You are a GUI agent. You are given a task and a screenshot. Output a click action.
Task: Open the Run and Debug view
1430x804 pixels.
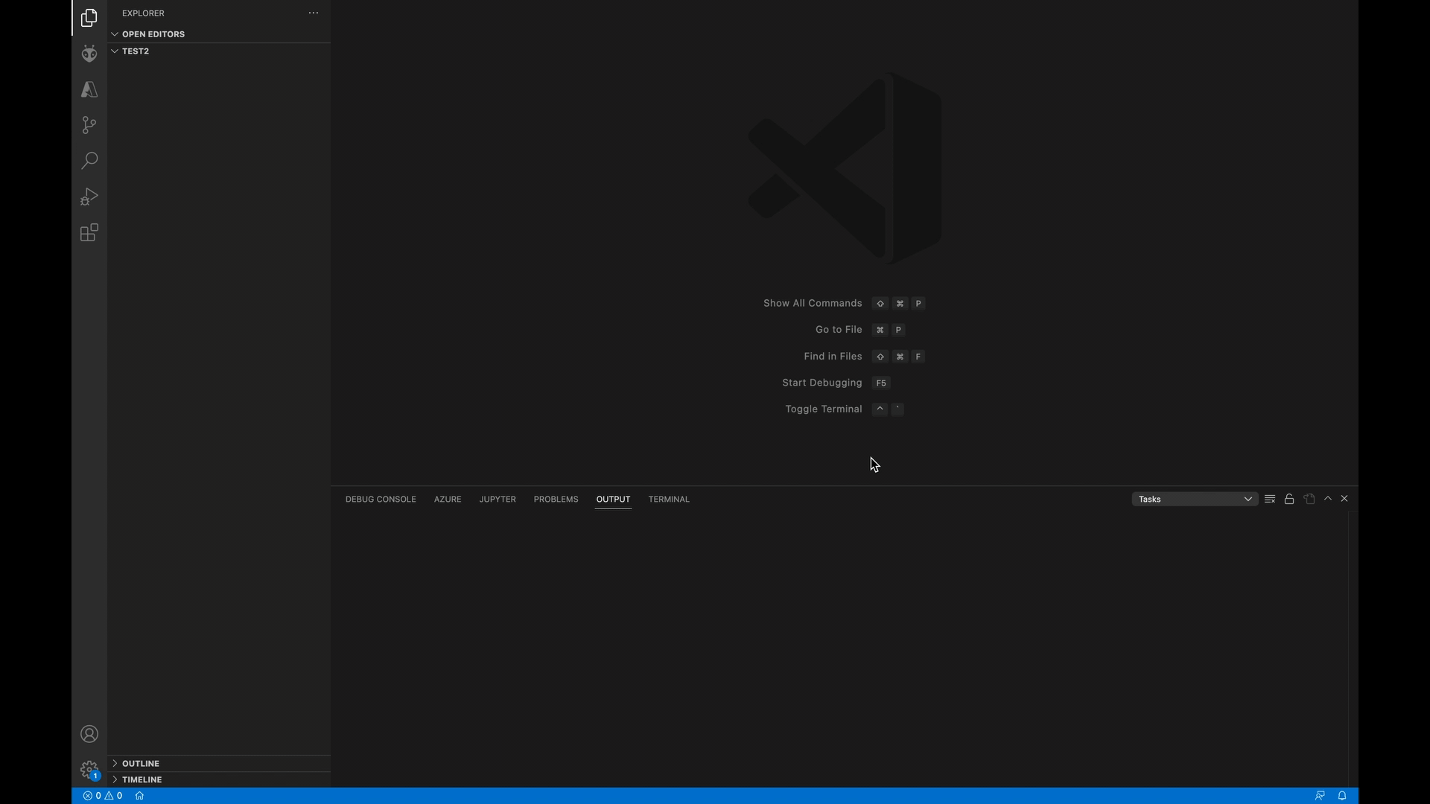click(x=89, y=197)
